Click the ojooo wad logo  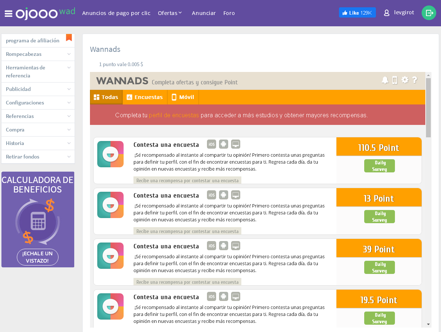(x=45, y=13)
